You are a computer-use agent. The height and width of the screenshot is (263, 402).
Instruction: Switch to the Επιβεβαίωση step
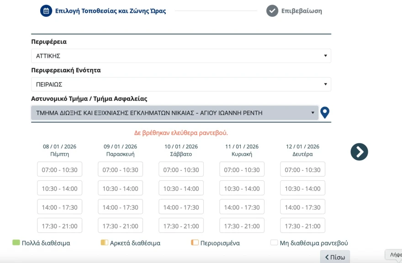tap(301, 11)
